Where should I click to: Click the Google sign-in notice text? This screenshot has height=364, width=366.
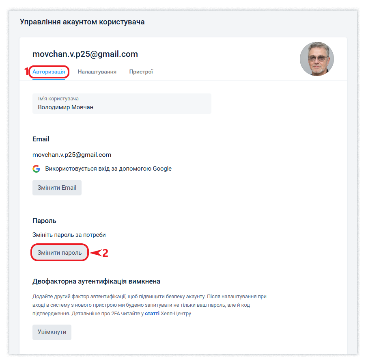108,169
